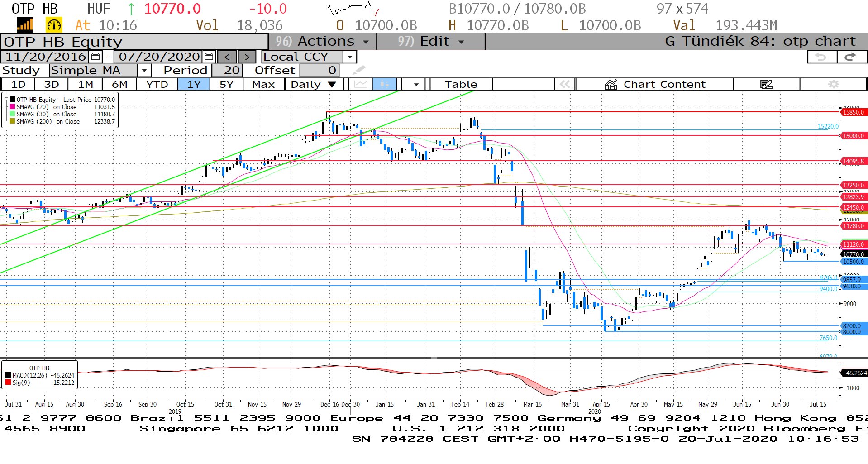The height and width of the screenshot is (464, 868).
Task: Select the 8200.0 blue level label
Action: point(854,326)
